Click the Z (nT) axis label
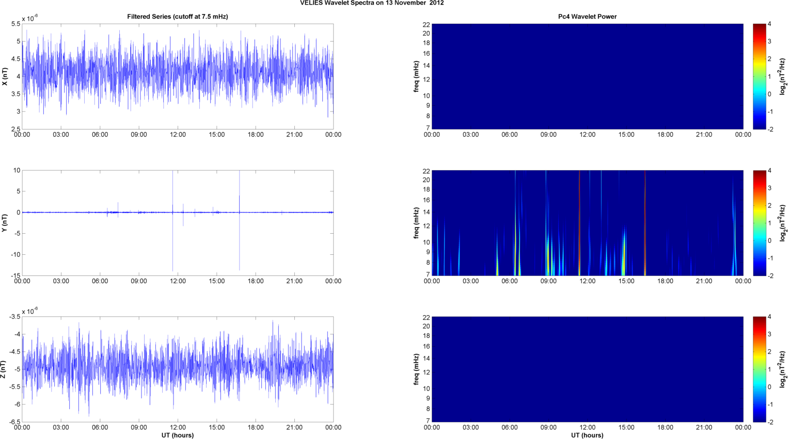 (5, 369)
